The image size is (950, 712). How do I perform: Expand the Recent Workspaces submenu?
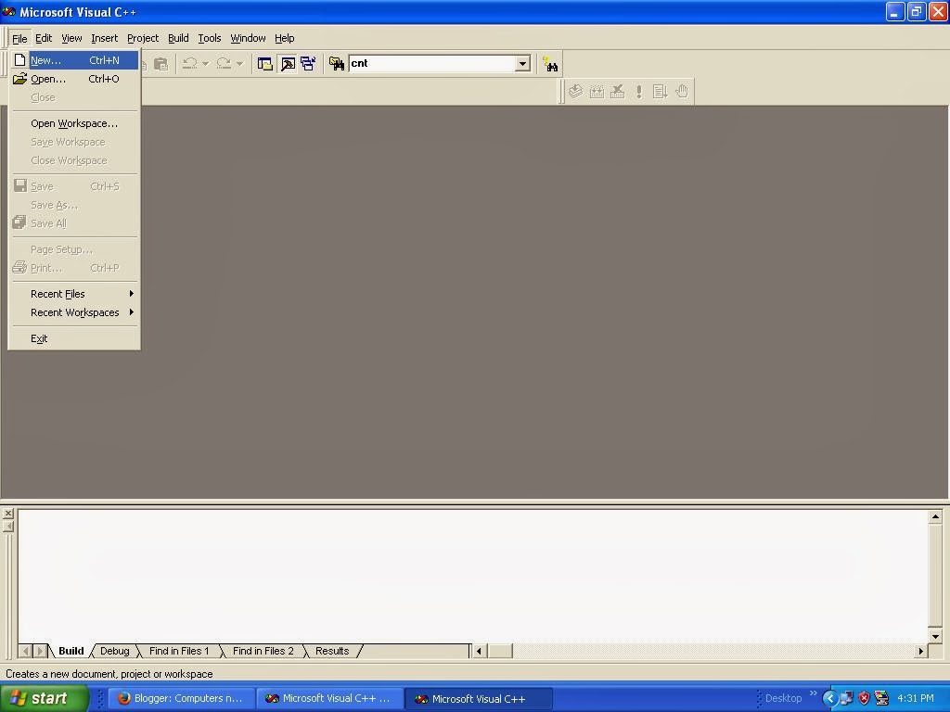coord(74,312)
